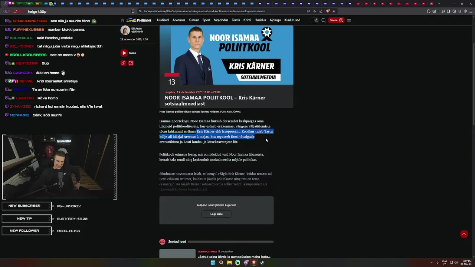
Task: Click chat username STARHORNET365
Action: 30,21
